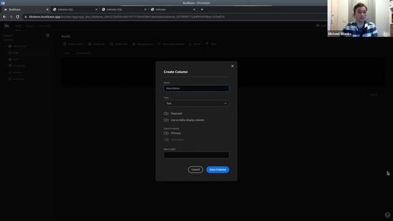This screenshot has width=393, height=221.
Task: Go forward in the browser
Action: point(11,17)
